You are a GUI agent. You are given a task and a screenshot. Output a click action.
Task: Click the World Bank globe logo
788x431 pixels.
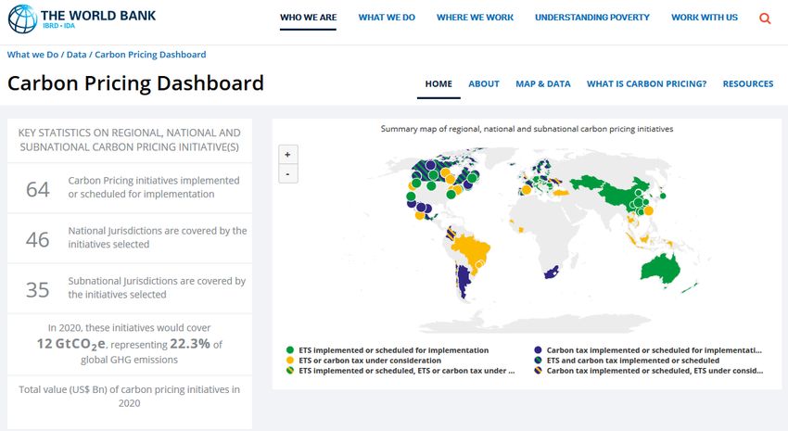tap(22, 19)
